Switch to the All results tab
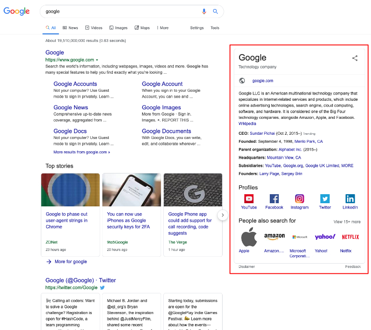 click(51, 28)
